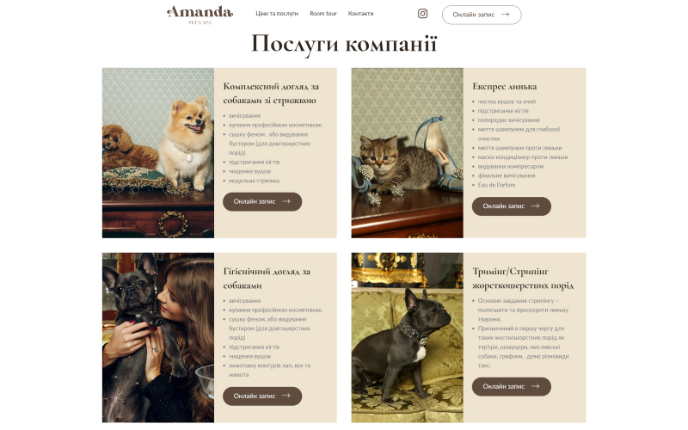Click arrow in Експрес линька booking button
Viewport: 688px width, 430px height.
[535, 206]
